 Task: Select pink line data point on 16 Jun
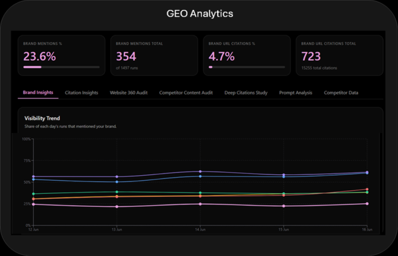[367, 204]
